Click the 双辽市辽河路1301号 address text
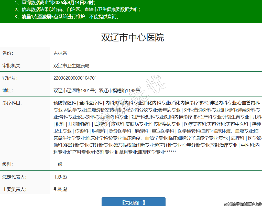Viewport: 262px width, 206px height. click(74, 90)
